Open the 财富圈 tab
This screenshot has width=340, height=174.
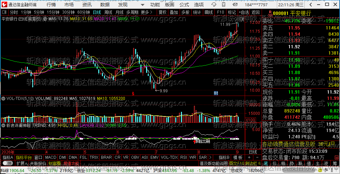point(54,163)
